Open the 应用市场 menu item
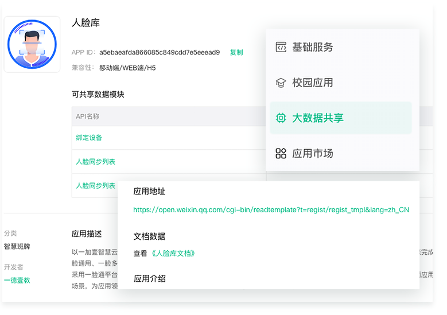 341,153
